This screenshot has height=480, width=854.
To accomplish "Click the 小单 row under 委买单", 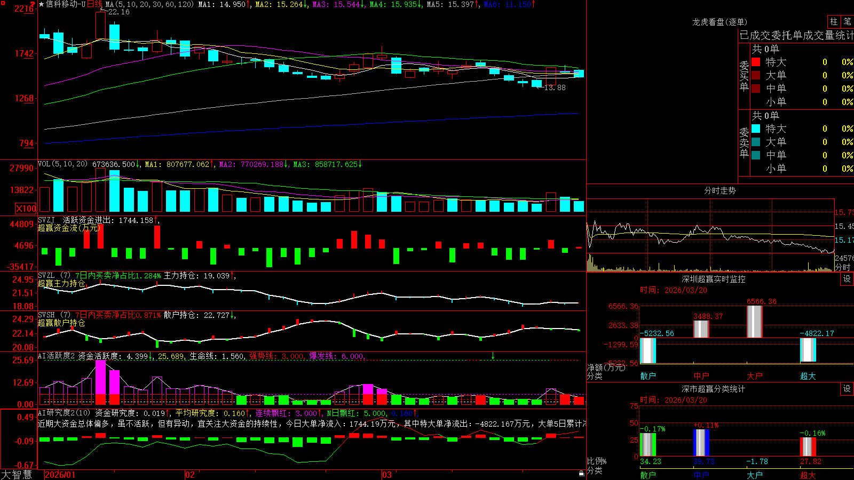I will point(802,102).
